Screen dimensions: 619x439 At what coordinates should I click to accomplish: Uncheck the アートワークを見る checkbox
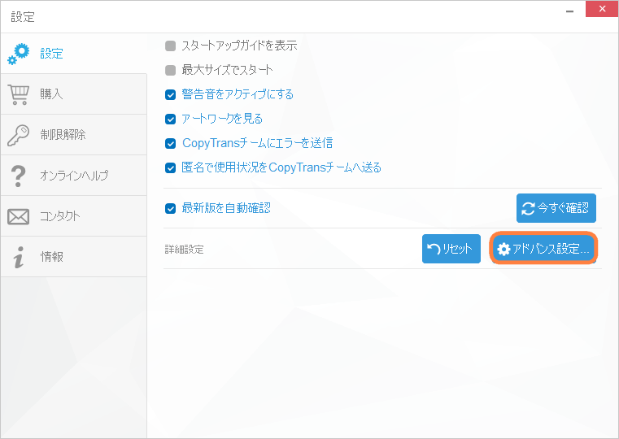[x=171, y=120]
